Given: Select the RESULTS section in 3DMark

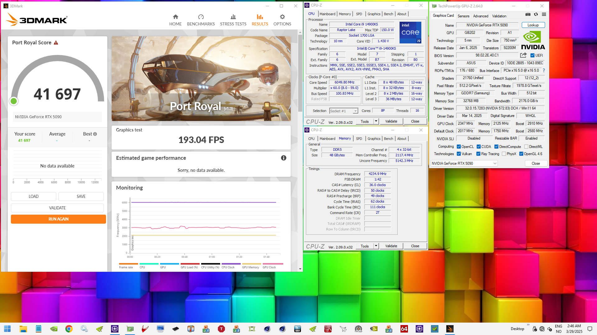Looking at the screenshot, I should pos(260,20).
